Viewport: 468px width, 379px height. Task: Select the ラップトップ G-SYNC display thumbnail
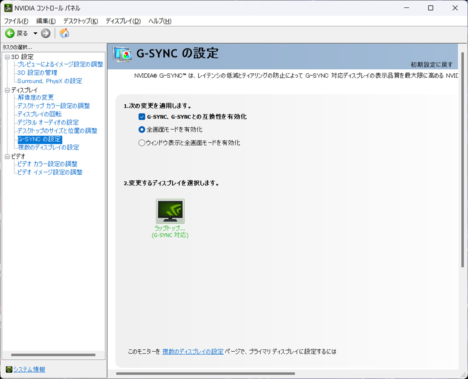tap(170, 211)
